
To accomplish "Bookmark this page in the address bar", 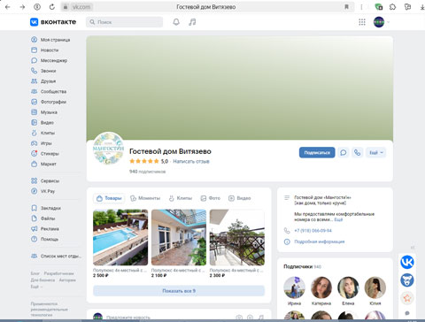I will (x=346, y=7).
